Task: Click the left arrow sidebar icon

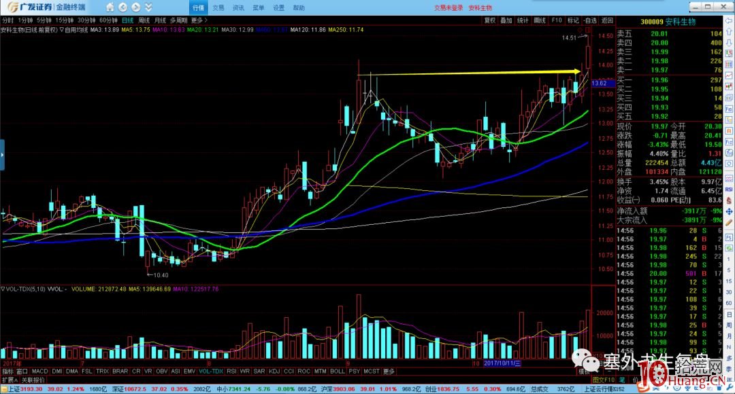Action: (x=730, y=22)
